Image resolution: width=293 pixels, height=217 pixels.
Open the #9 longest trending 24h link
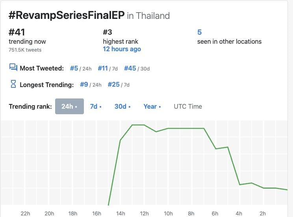[84, 84]
